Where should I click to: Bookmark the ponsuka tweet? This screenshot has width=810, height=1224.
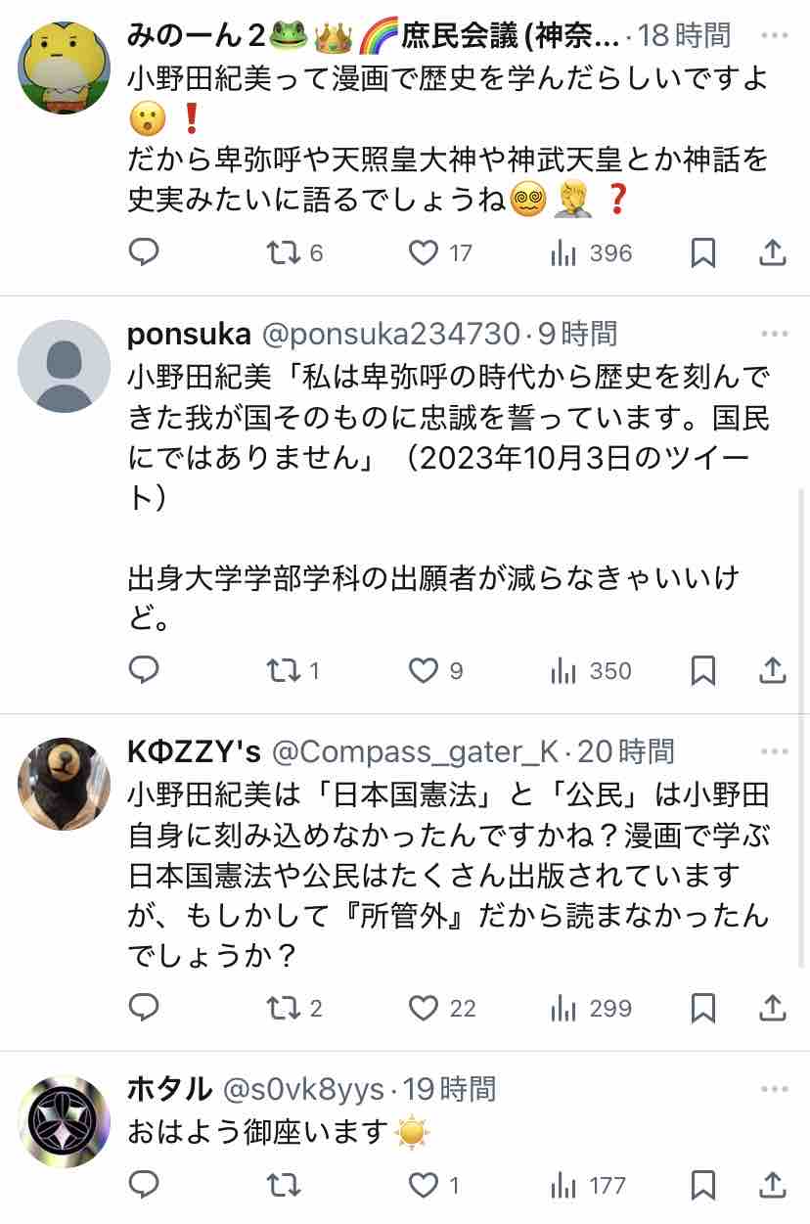tap(702, 671)
